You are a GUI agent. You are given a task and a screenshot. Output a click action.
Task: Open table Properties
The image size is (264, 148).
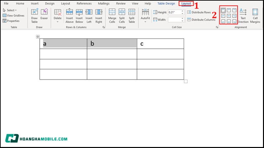point(11,21)
